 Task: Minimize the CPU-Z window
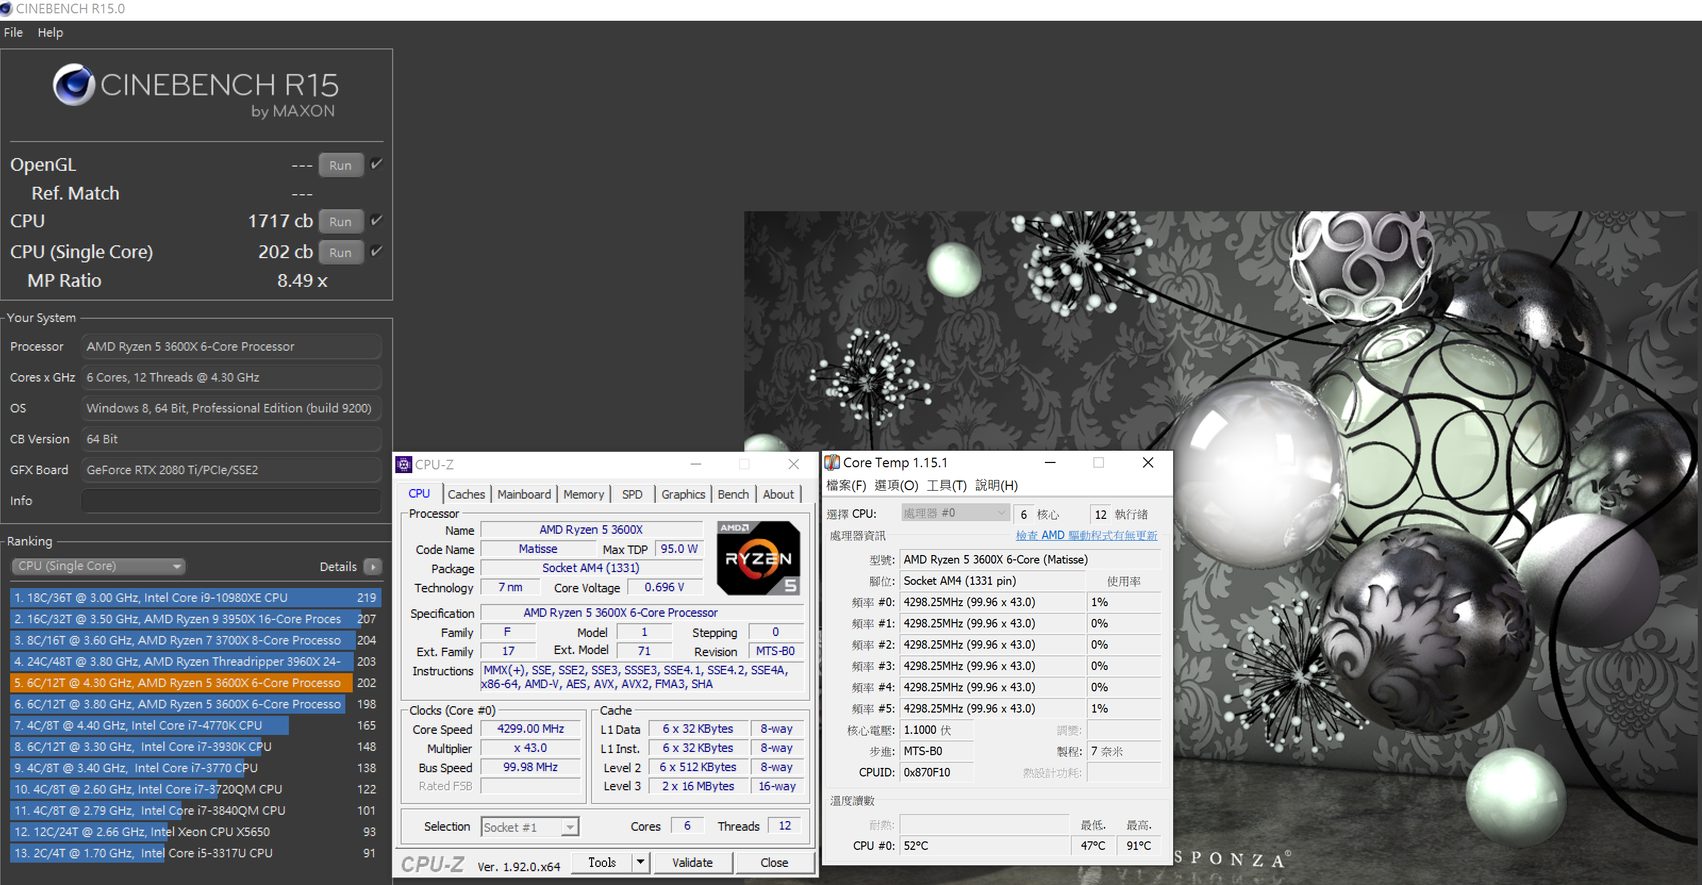click(x=696, y=464)
